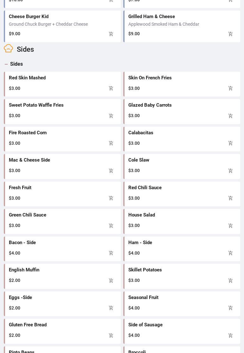Image resolution: width=244 pixels, height=353 pixels.
Task: Add Cole Slaw to cart
Action: tap(230, 171)
